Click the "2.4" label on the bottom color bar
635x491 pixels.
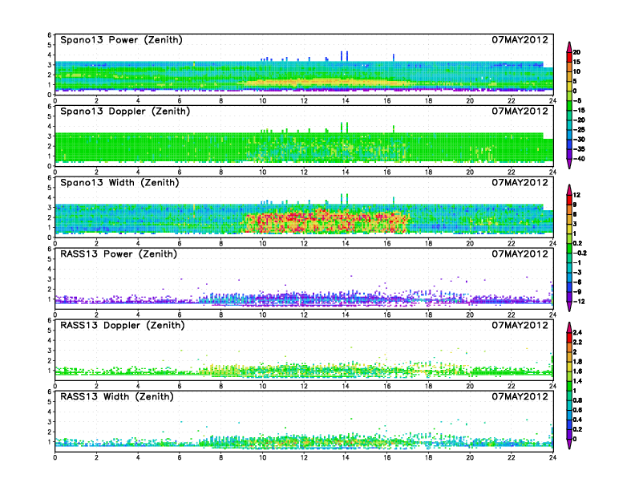(578, 333)
